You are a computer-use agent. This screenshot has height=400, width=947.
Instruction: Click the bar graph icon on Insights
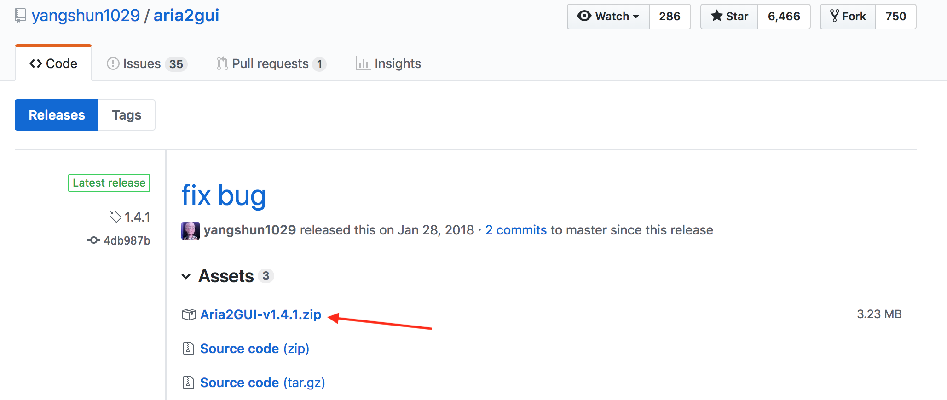coord(363,63)
